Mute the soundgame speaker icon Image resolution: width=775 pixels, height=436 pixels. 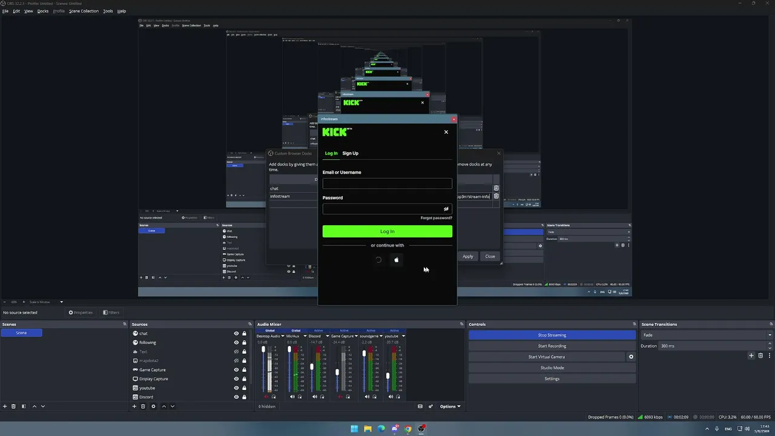tap(366, 397)
